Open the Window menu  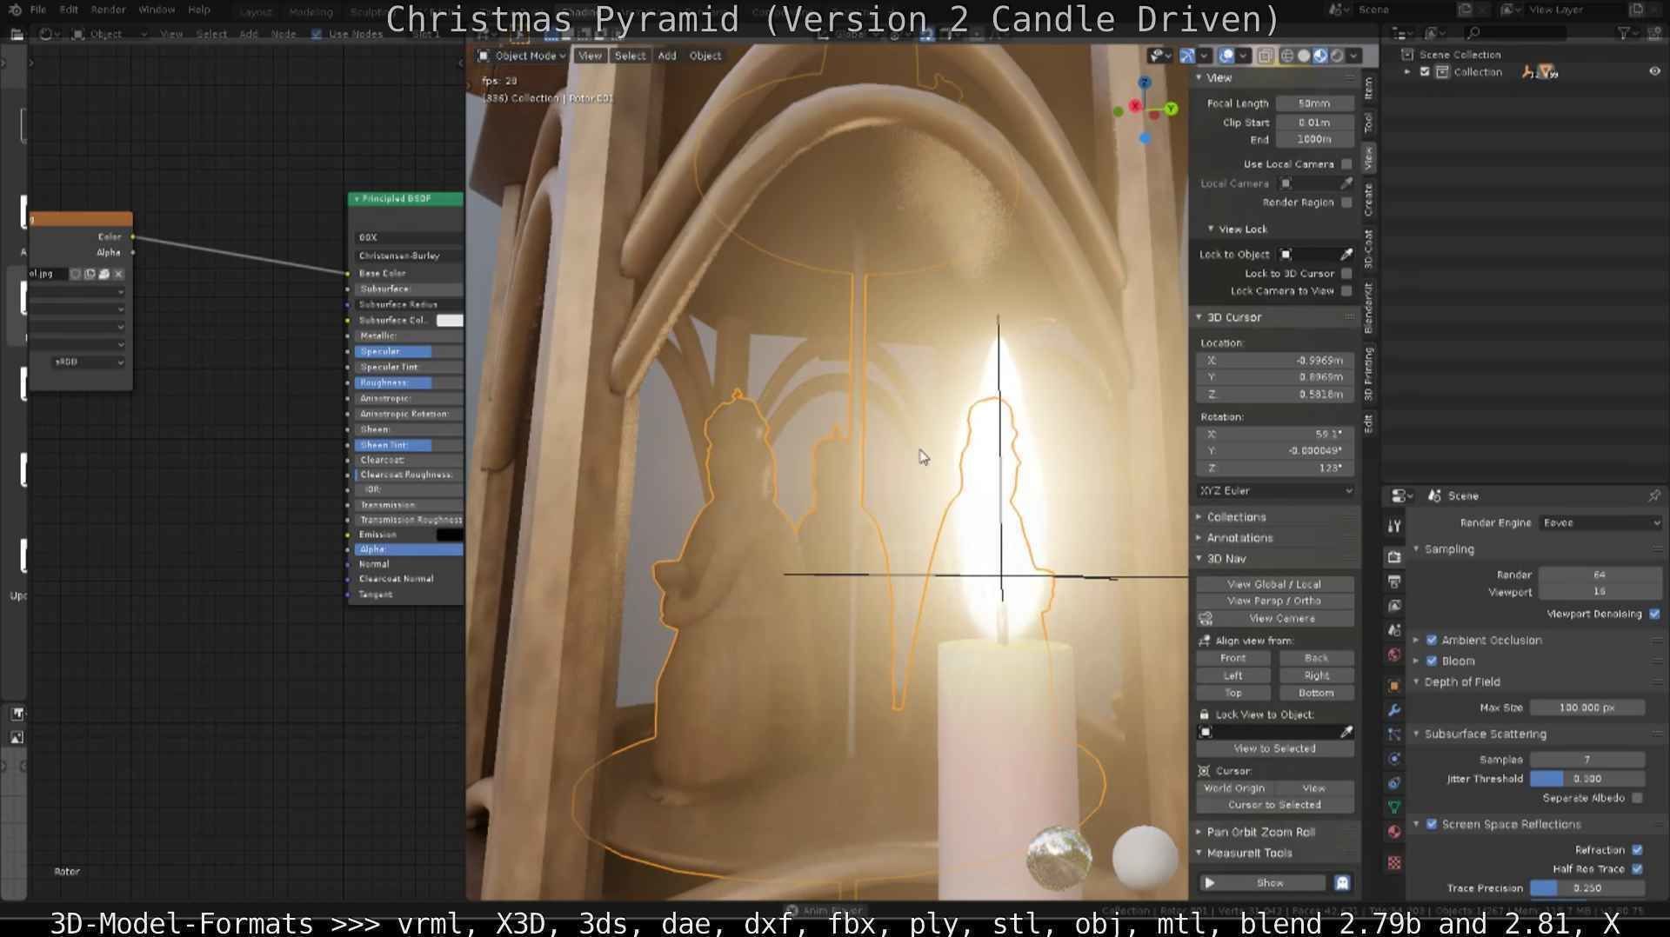click(157, 10)
